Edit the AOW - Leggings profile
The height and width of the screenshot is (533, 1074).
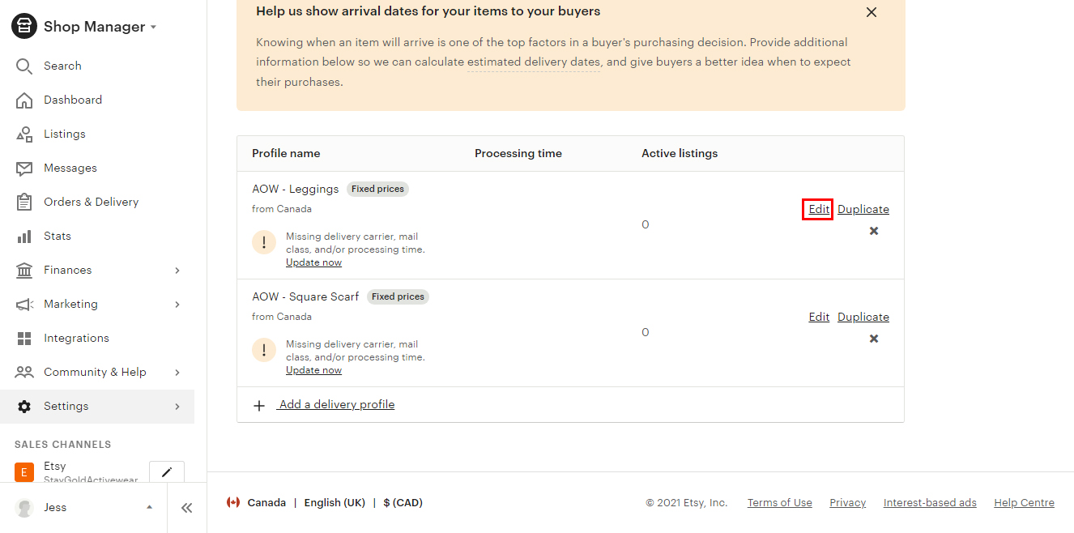pyautogui.click(x=819, y=209)
